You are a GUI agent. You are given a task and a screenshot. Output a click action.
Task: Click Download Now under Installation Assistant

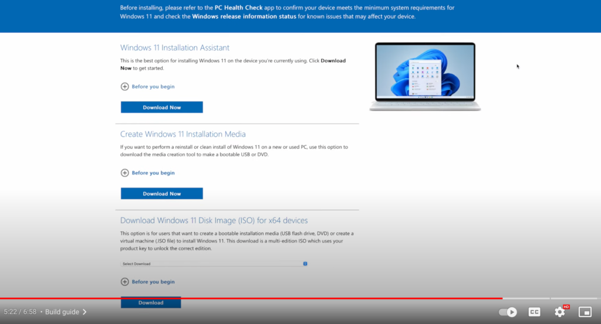(162, 107)
